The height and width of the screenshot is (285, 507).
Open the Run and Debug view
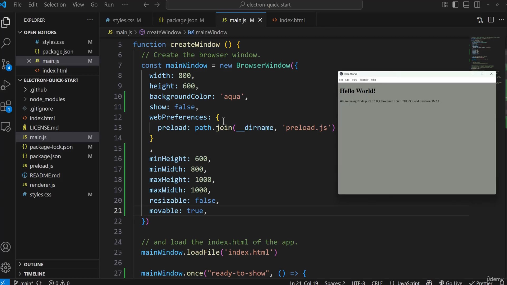[x=6, y=85]
